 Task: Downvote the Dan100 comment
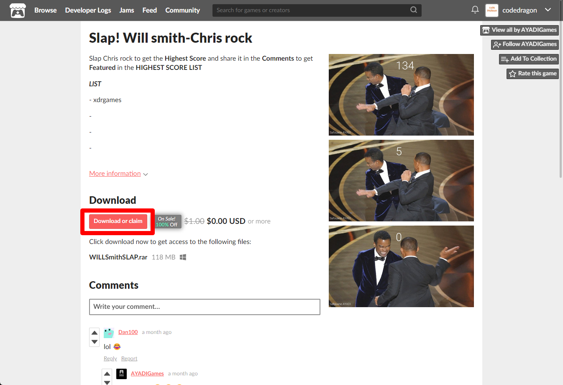(x=95, y=342)
